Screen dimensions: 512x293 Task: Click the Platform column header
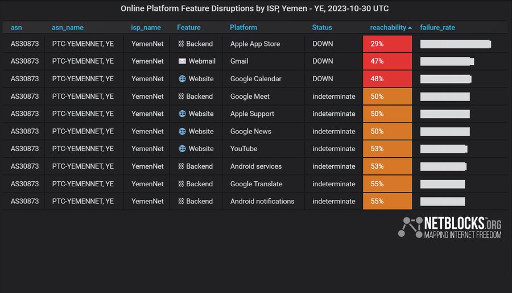[x=243, y=27]
